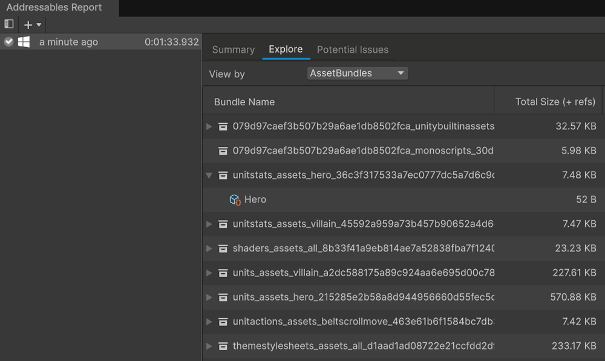Viewport: 605px width, 361px height.
Task: Click the Windows platform icon
Action: (24, 42)
